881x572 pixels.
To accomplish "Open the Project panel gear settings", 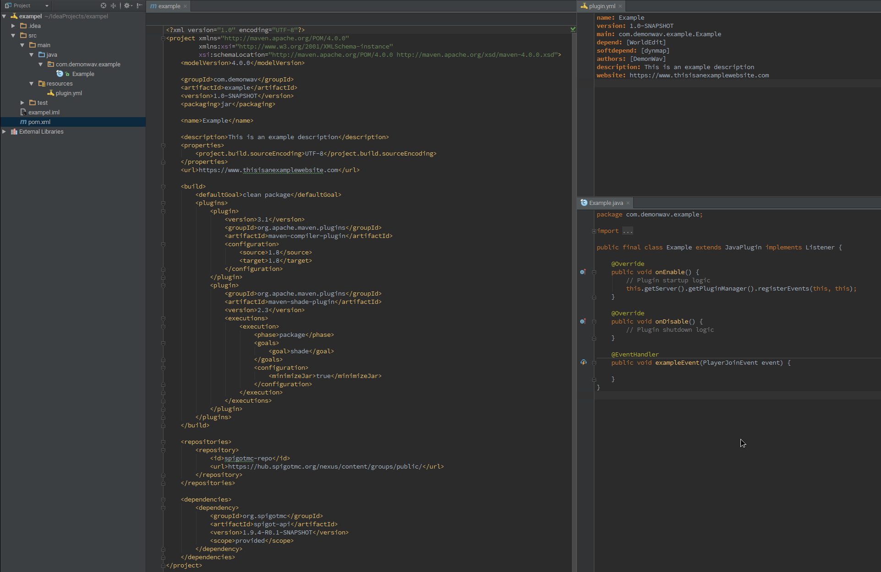I will coord(127,5).
